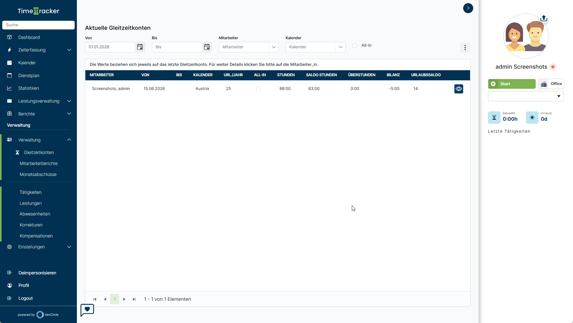Screen dimensions: 573x323
Task: Click the Office location button
Action: point(551,84)
